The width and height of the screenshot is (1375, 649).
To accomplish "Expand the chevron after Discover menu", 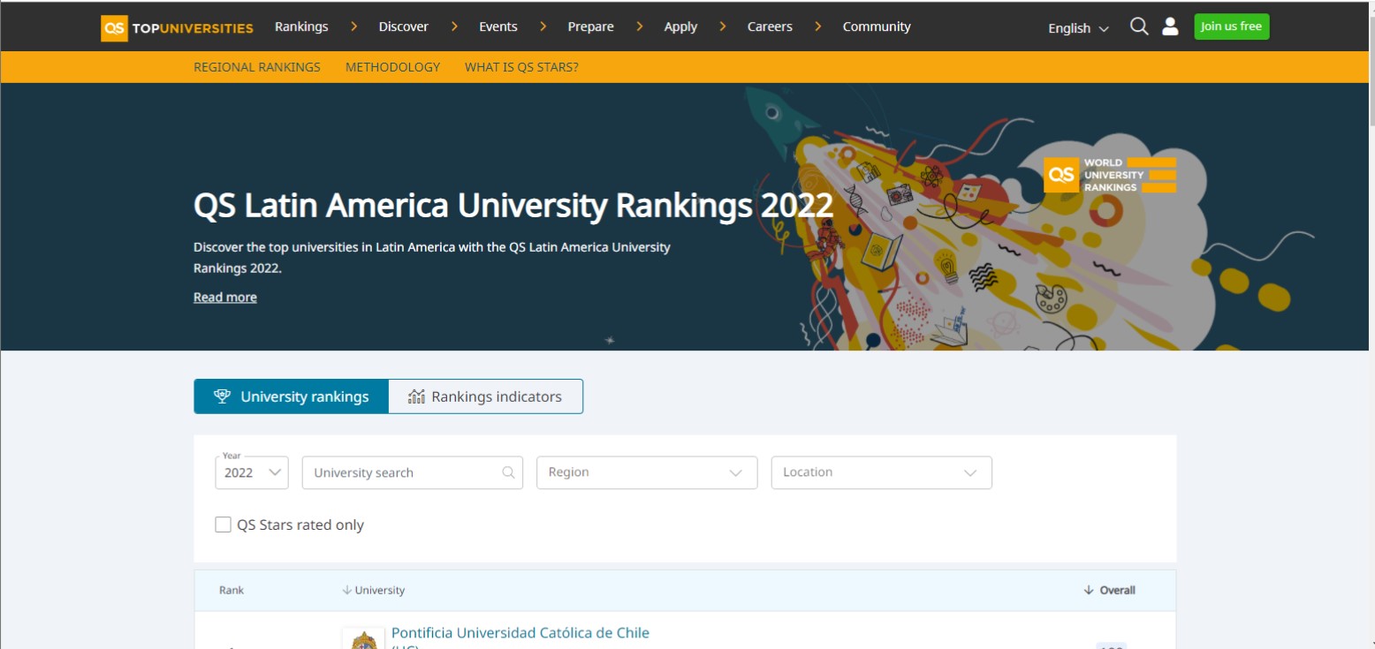I will [x=454, y=26].
